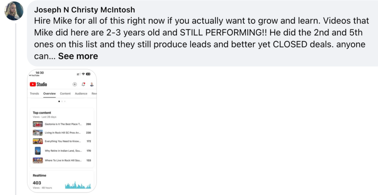The image size is (378, 195).
Task: Open Joseph N Christy McIntosh's profile link
Action: tap(85, 10)
